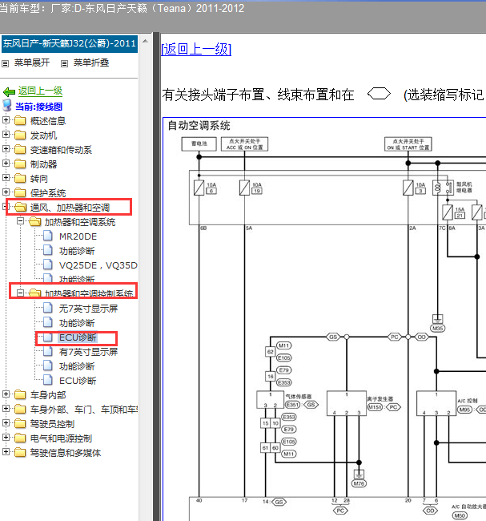Click the computer icon beside 当前:接线图
Screen dimensions: 486x521
point(7,105)
